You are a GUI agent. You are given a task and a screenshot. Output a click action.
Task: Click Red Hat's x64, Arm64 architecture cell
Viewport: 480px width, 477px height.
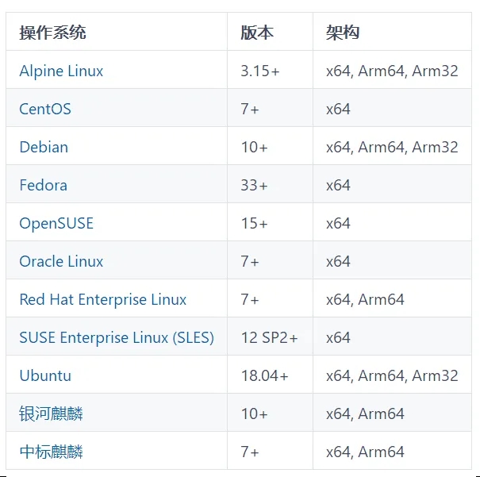392,298
